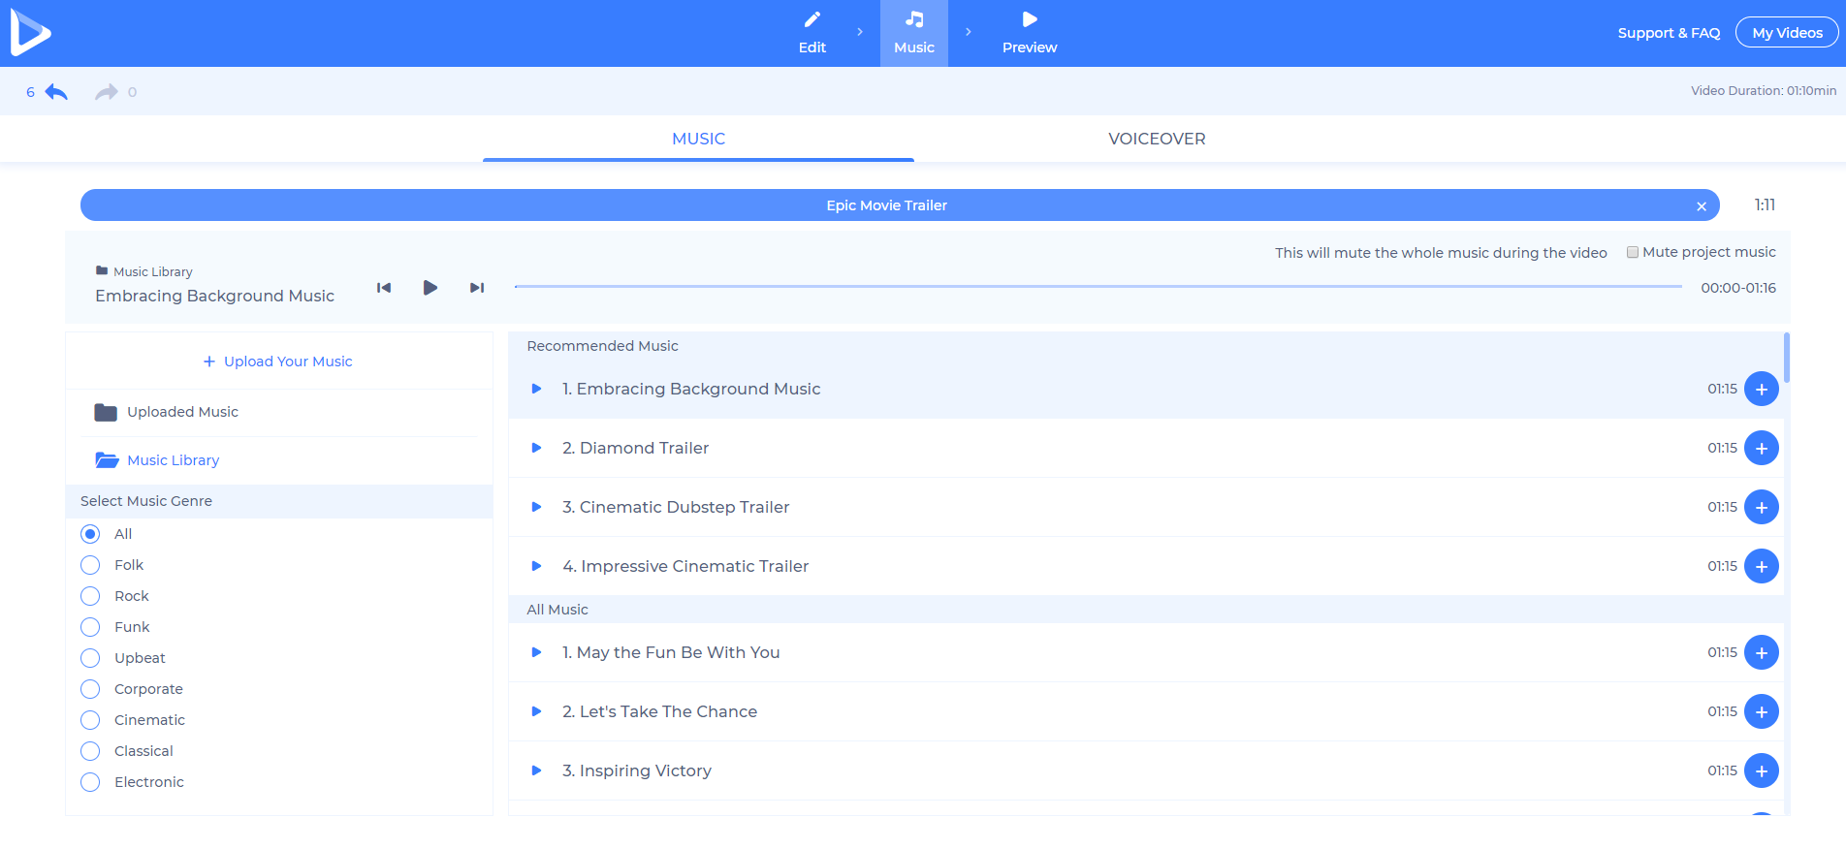The height and width of the screenshot is (849, 1846).
Task: Click Upload Your Music link
Action: 278,362
